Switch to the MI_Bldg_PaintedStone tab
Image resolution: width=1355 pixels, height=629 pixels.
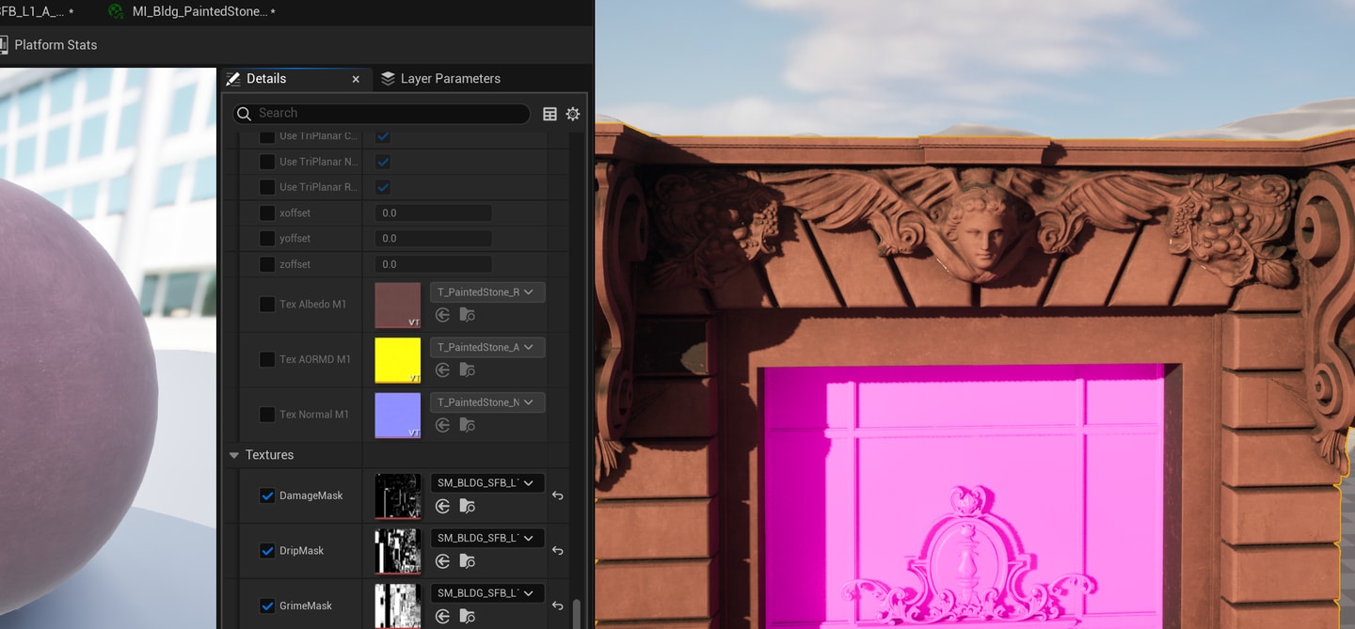click(192, 11)
